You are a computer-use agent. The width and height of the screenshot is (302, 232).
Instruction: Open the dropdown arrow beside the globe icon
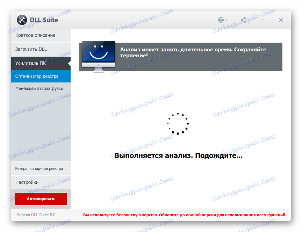(226, 20)
